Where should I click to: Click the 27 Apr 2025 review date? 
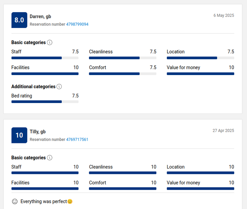coord(223,131)
